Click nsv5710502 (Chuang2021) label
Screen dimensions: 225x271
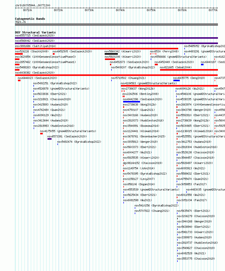coord(128,78)
